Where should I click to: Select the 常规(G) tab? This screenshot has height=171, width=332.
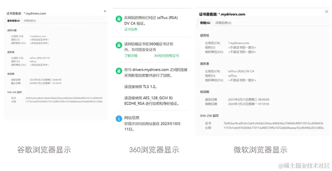[x=205, y=23]
